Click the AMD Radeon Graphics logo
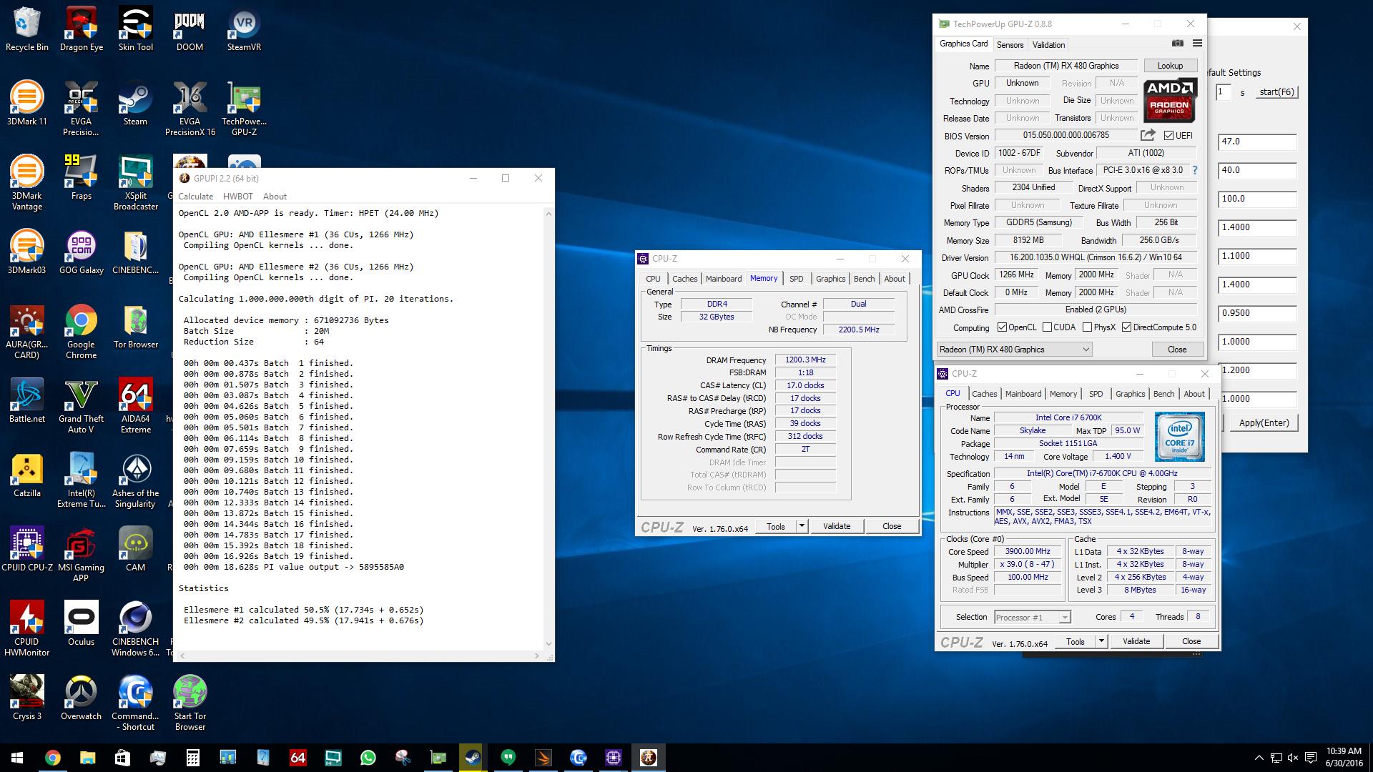 (1170, 100)
